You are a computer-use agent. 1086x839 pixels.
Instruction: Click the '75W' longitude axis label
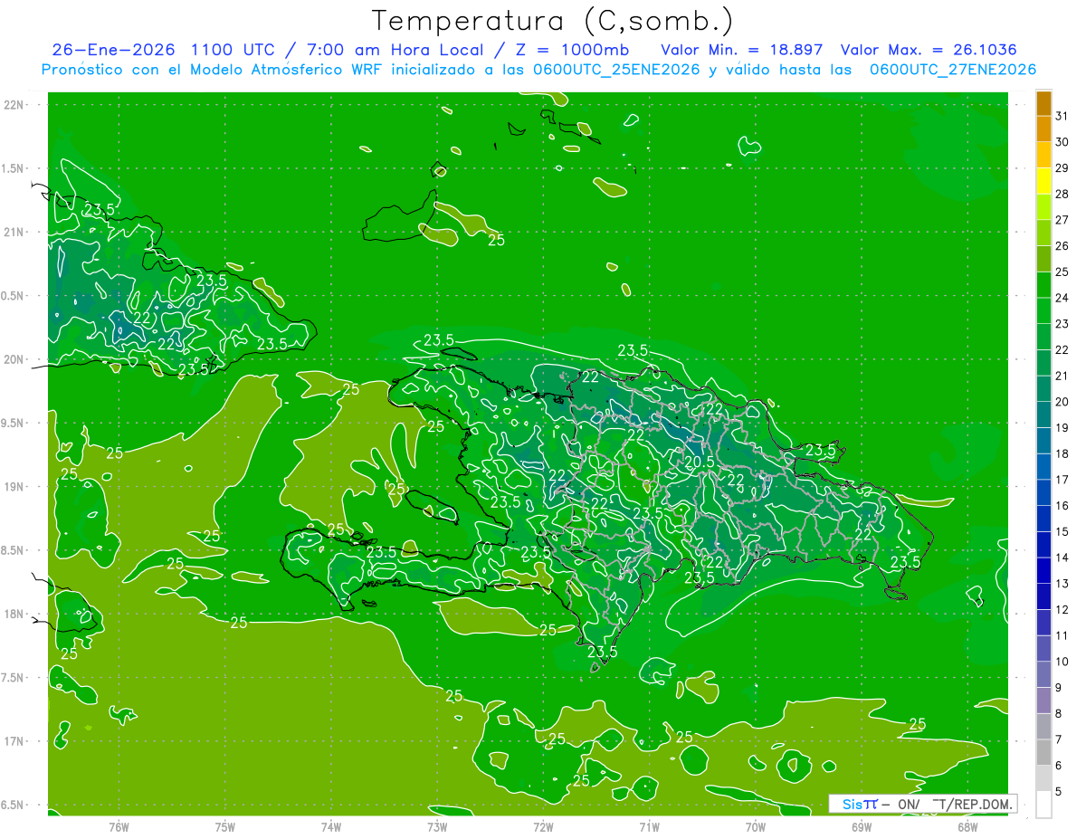tap(225, 827)
